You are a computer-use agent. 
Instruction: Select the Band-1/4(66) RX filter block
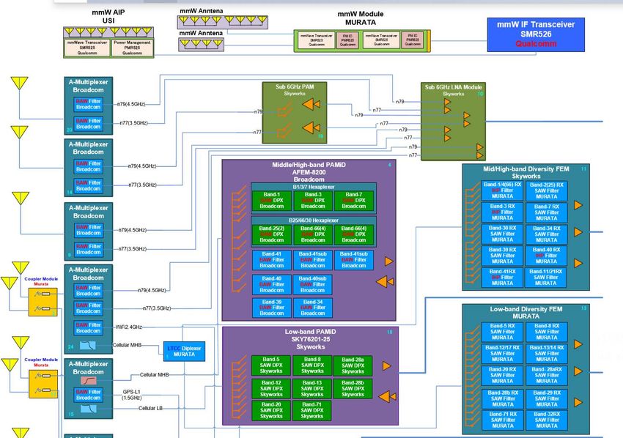coord(503,190)
